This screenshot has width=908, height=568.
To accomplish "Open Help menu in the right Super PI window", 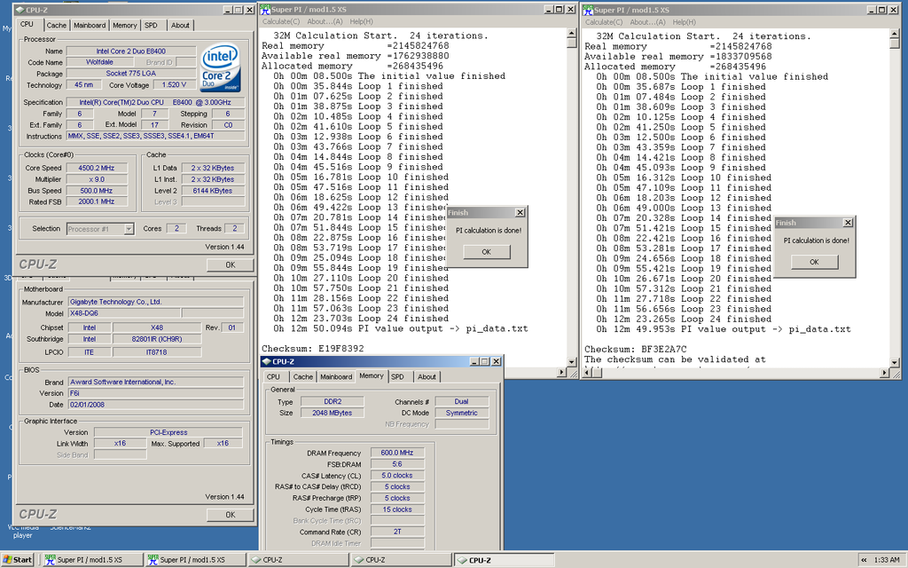I will (684, 21).
